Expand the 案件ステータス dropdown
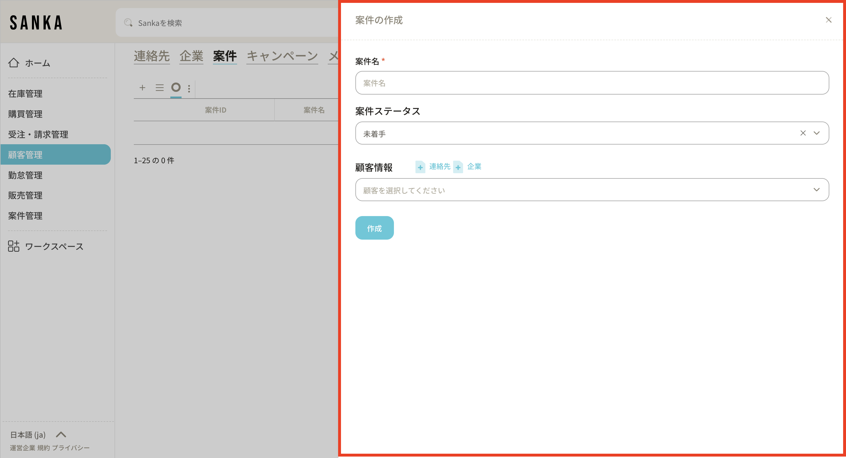The width and height of the screenshot is (846, 458). [x=816, y=133]
